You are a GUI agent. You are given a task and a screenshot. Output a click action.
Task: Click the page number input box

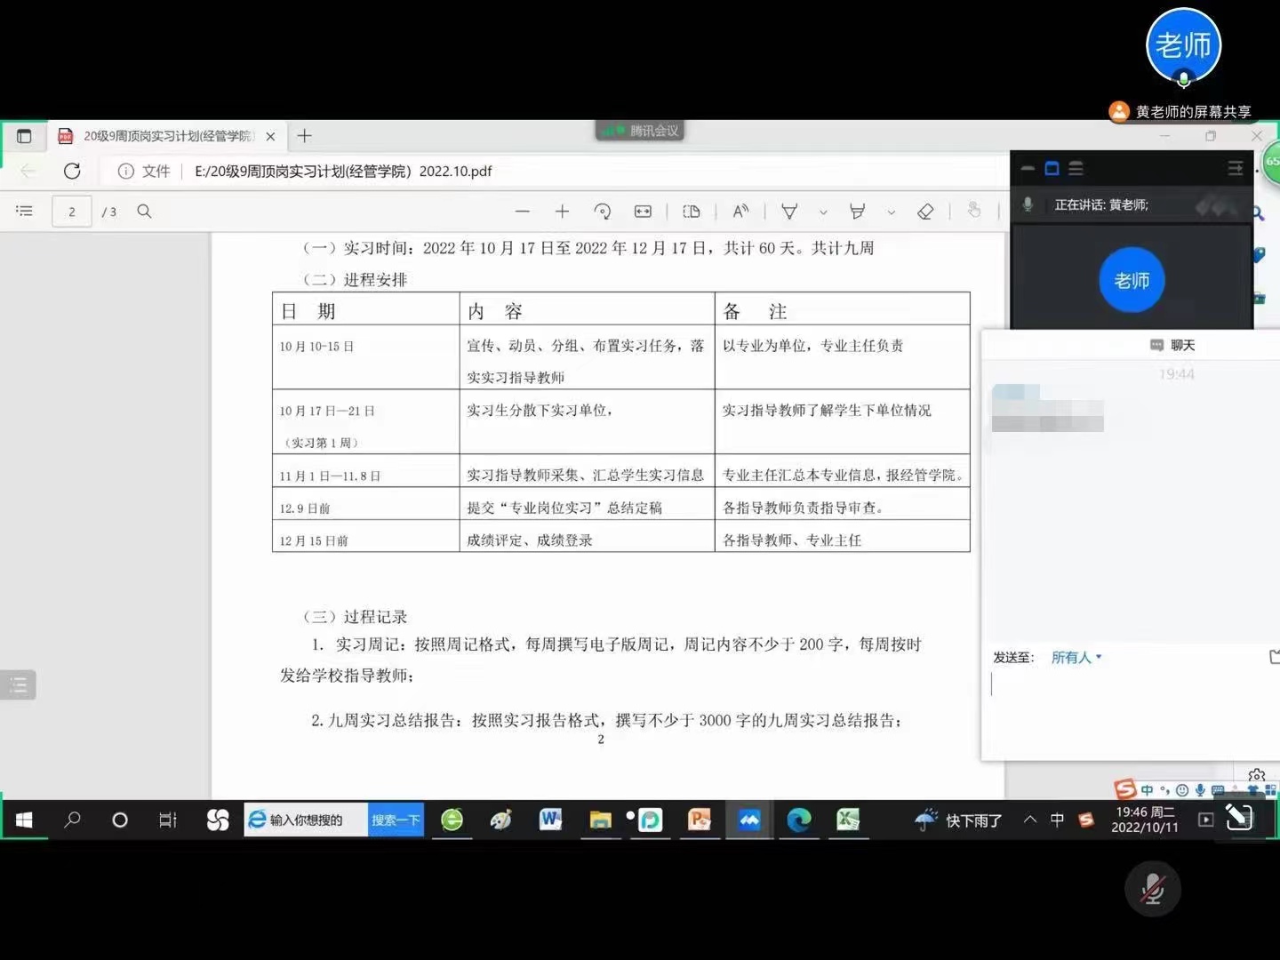72,212
